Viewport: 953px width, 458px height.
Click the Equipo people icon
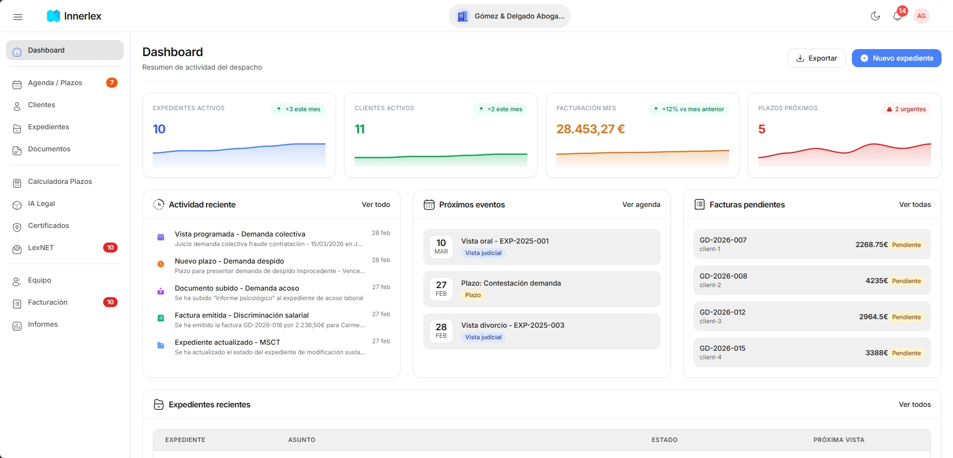point(17,282)
